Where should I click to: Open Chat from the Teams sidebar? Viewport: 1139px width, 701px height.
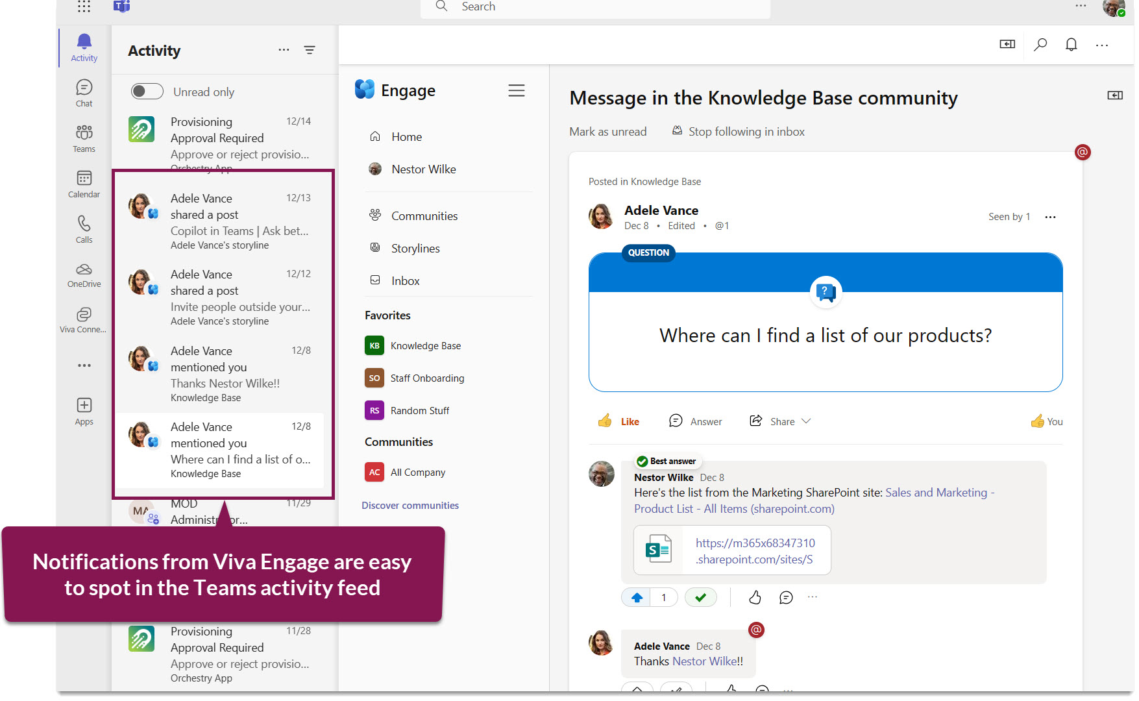pyautogui.click(x=83, y=92)
